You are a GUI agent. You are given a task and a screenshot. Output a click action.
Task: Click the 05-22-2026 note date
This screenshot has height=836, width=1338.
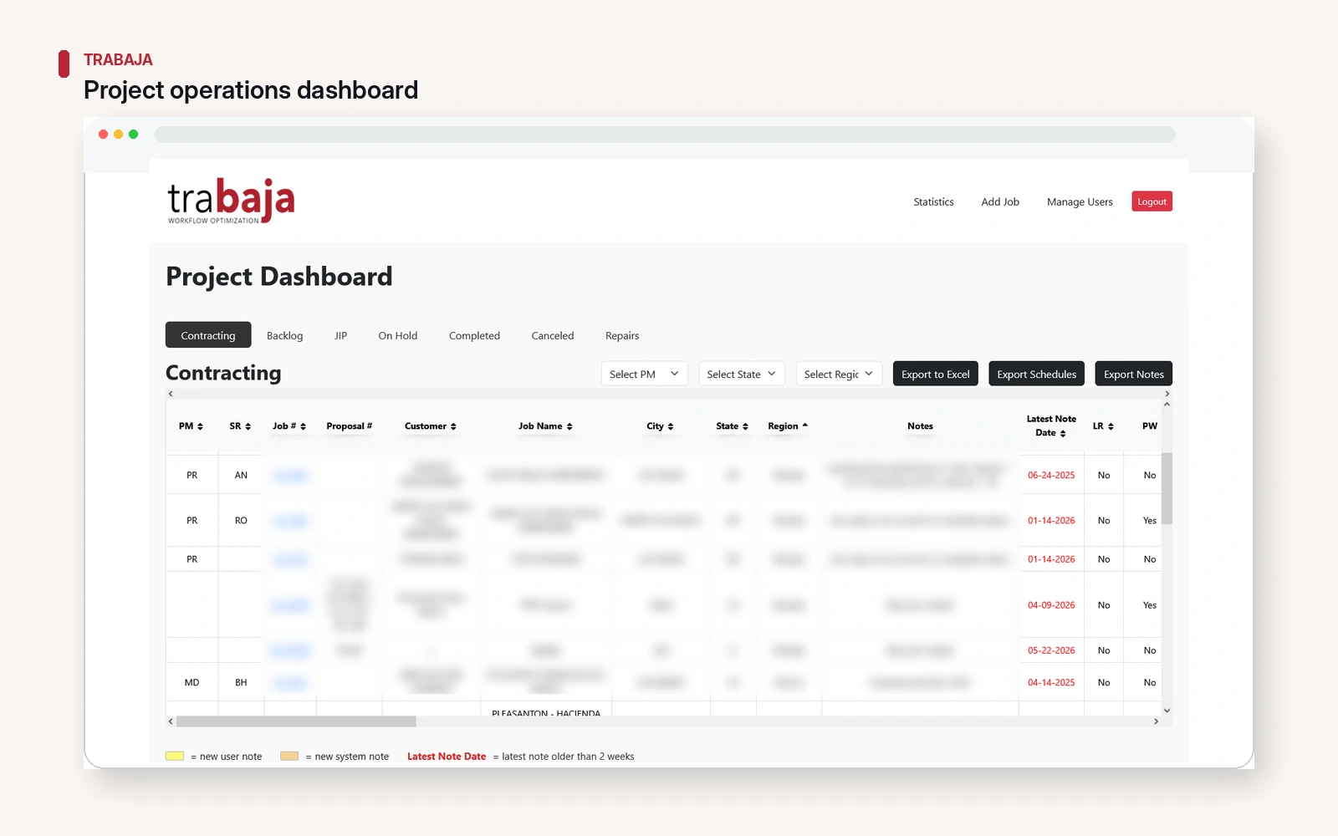coord(1051,650)
